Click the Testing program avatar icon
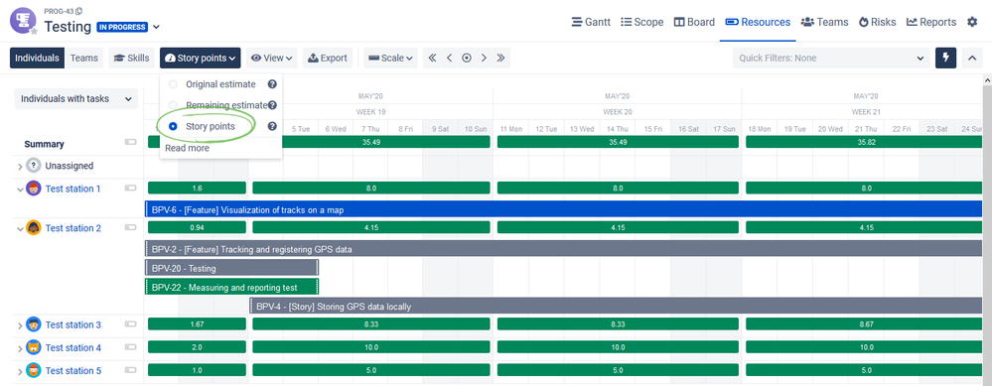The height and width of the screenshot is (386, 992). [x=24, y=20]
